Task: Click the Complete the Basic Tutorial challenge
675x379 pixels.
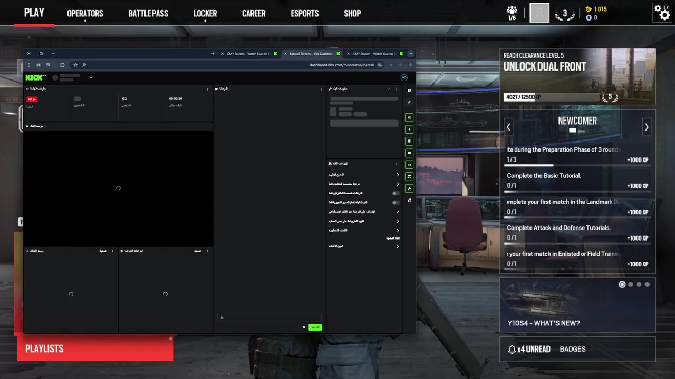Action: [x=577, y=181]
